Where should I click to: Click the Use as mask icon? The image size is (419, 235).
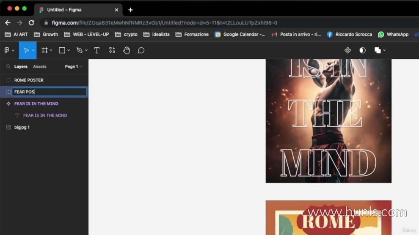pos(362,50)
